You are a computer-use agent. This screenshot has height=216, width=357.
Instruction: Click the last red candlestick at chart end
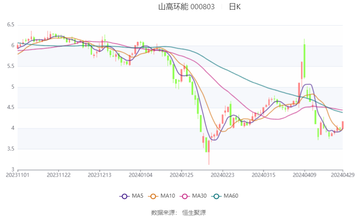(x=343, y=125)
